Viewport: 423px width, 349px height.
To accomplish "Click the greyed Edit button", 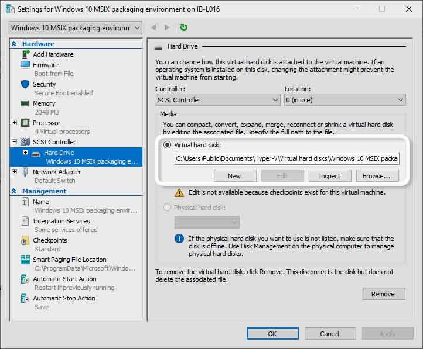I will (x=282, y=176).
